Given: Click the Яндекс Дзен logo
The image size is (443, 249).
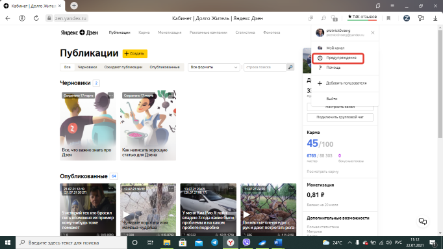Looking at the screenshot, I should pos(79,33).
